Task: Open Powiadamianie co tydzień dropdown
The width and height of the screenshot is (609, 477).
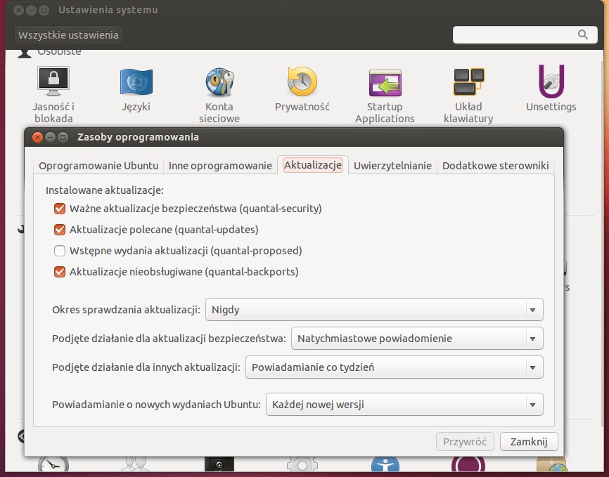Action: tap(395, 367)
